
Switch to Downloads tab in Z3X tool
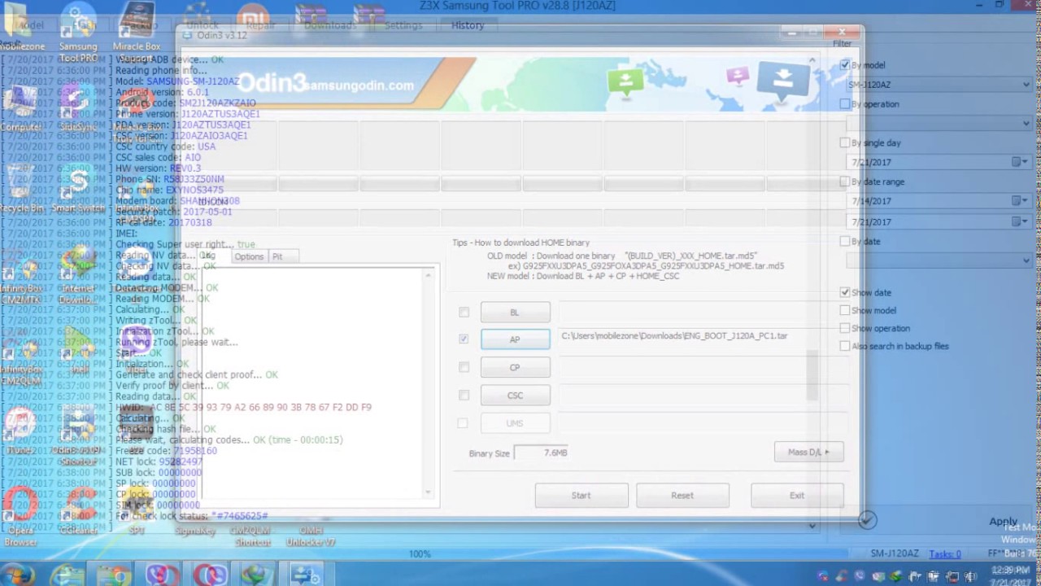coord(329,25)
